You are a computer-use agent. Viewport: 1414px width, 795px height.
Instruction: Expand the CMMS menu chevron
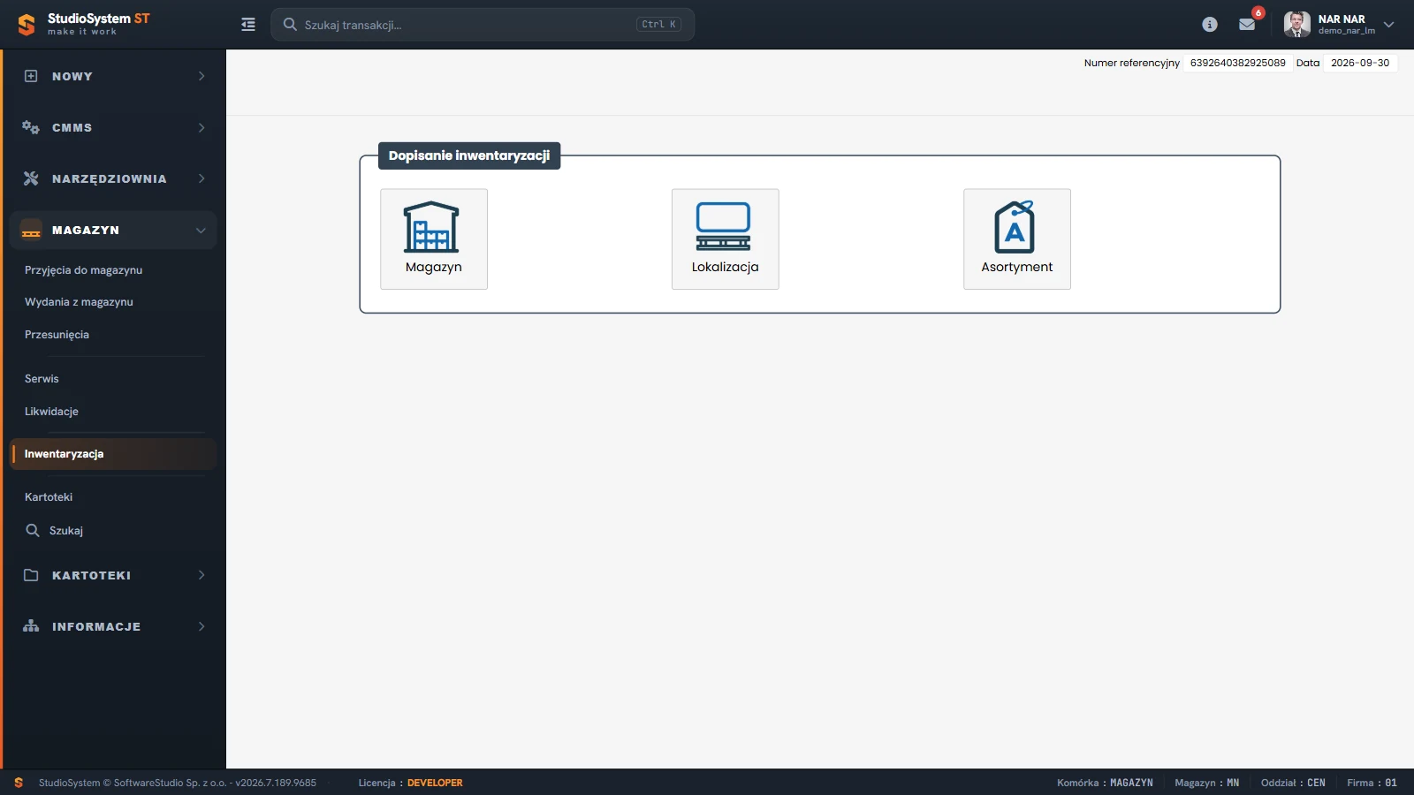(201, 127)
